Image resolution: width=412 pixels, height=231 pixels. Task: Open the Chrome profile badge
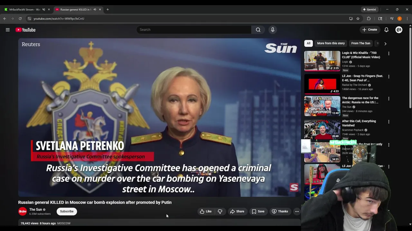(x=399, y=19)
